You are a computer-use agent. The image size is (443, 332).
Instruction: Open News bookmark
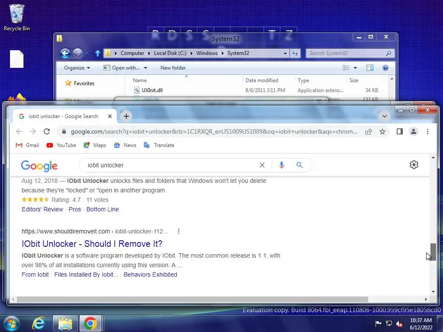coord(125,145)
